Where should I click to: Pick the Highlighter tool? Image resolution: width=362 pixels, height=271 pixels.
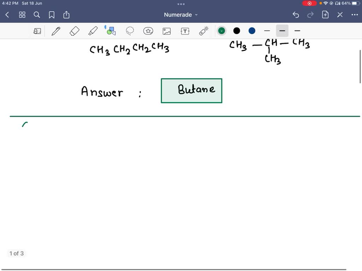pos(93,31)
